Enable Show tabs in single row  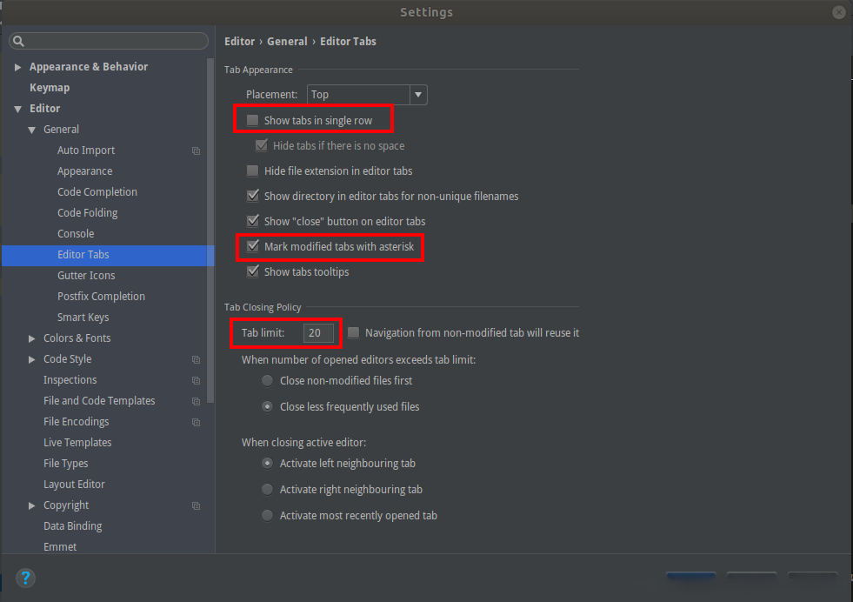click(252, 120)
